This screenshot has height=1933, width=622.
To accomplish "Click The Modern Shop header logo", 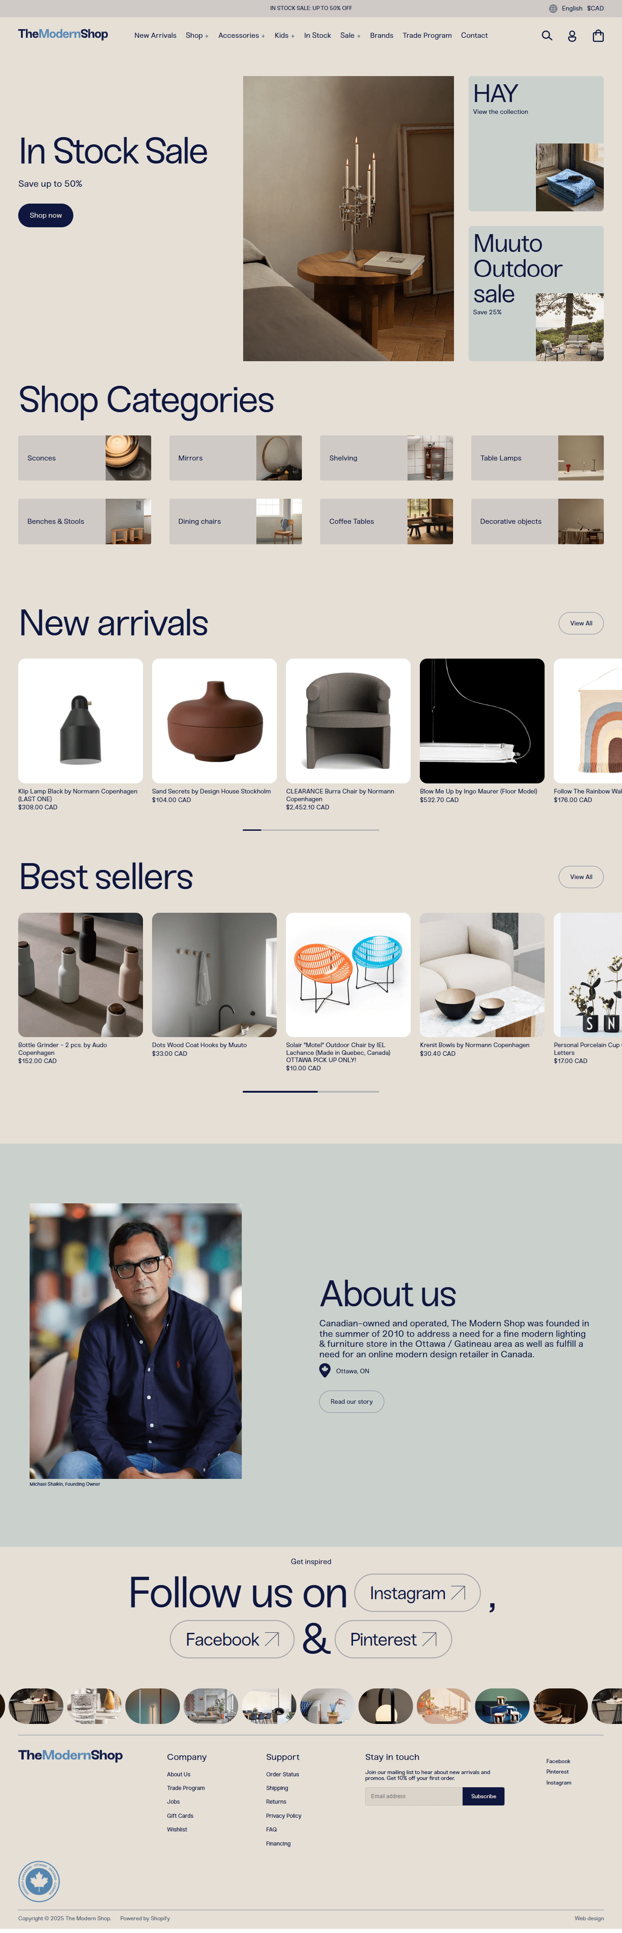I will (63, 34).
